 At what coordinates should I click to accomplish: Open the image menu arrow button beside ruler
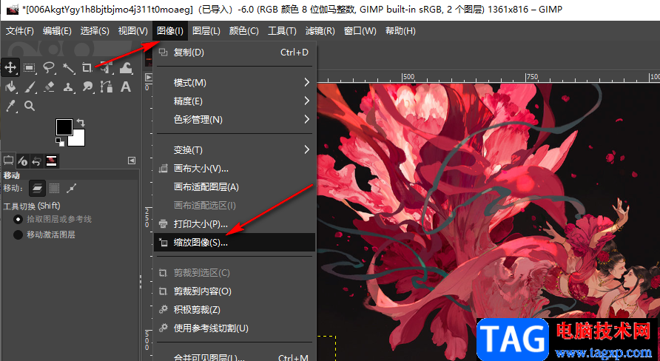148,78
